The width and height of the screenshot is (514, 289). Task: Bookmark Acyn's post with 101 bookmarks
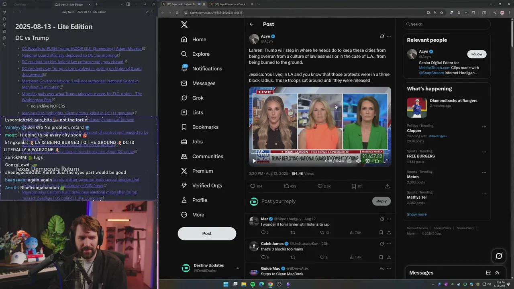[x=357, y=186]
